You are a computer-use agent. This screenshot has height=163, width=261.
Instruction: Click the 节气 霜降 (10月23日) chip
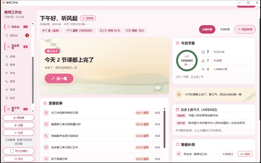click(80, 31)
